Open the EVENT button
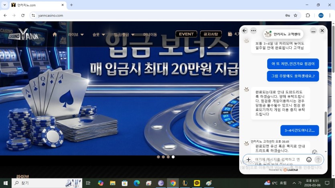 click(186, 34)
